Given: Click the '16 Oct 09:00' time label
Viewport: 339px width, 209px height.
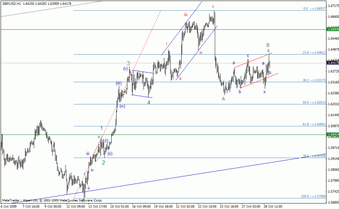Looking at the screenshot, I should [x=142, y=207].
